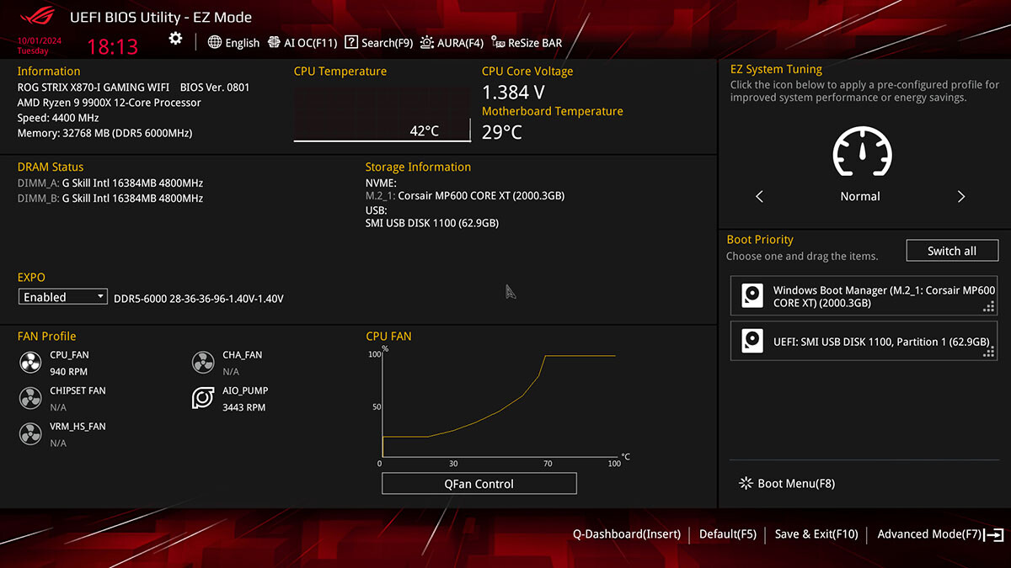Image resolution: width=1011 pixels, height=568 pixels.
Task: Click the 29°C motherboard temperature value
Action: click(502, 132)
